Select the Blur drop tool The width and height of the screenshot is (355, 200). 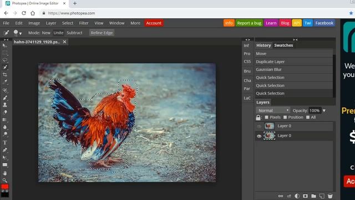pos(5,127)
